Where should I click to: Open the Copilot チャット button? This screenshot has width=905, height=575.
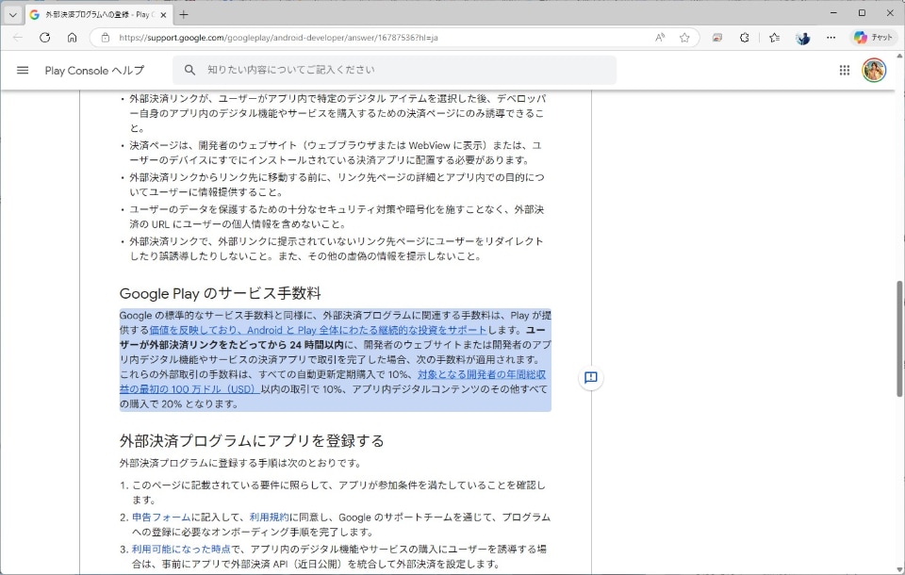point(872,38)
